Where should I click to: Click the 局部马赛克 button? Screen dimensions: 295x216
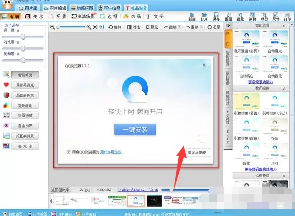point(25,85)
